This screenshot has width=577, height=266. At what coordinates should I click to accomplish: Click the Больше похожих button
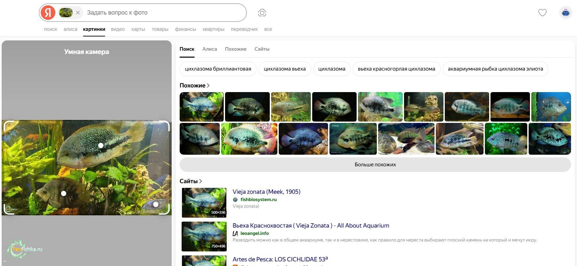coord(375,165)
